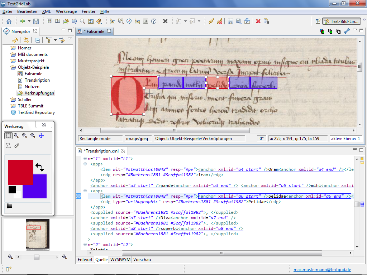
Task: Select the rectangle selection tool in Werkzeug
Action: pos(8,136)
